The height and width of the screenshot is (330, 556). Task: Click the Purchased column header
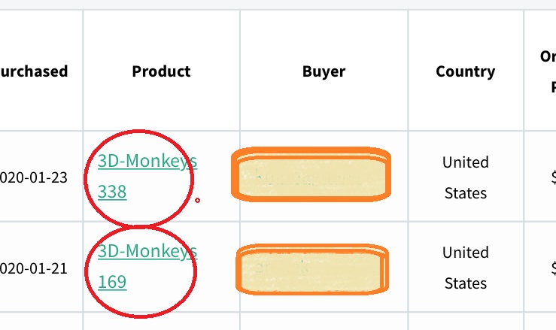(x=34, y=71)
